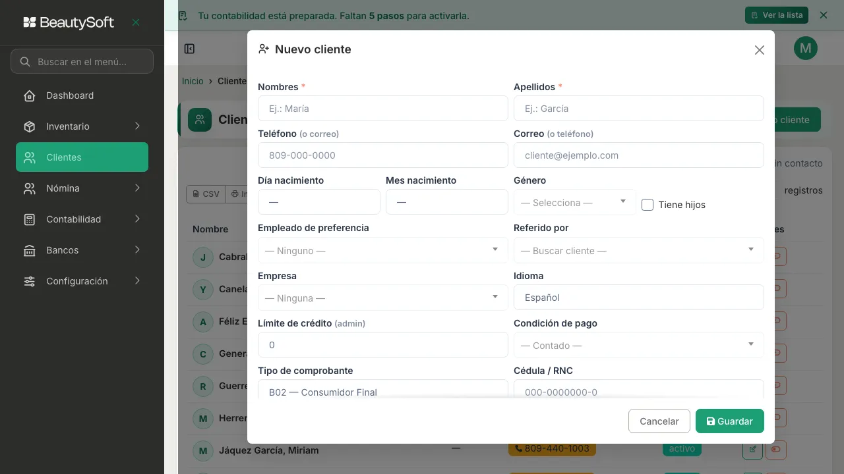This screenshot has width=844, height=474.
Task: Open Empleado de preferencia dropdown
Action: pyautogui.click(x=382, y=250)
